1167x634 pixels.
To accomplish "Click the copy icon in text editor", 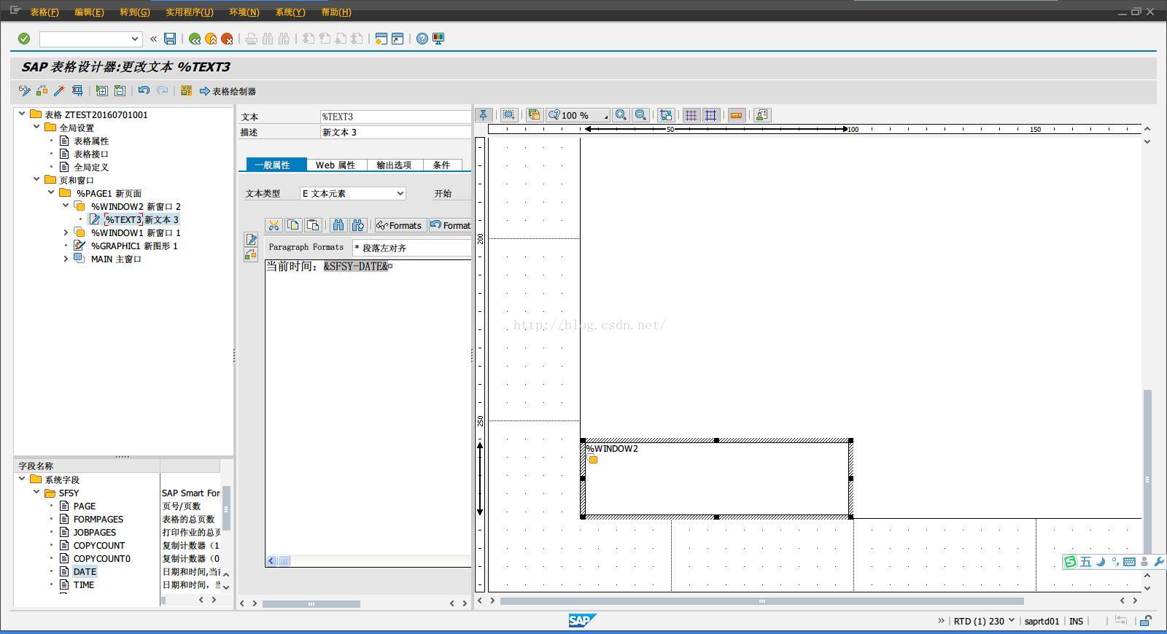I will pos(293,225).
